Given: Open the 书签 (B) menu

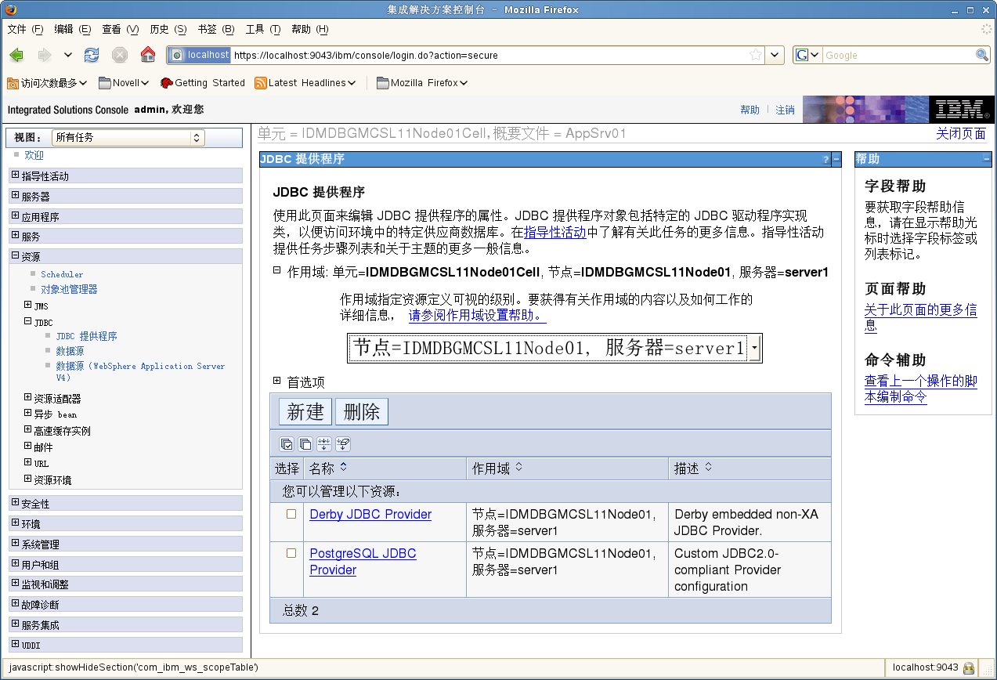Looking at the screenshot, I should [215, 29].
